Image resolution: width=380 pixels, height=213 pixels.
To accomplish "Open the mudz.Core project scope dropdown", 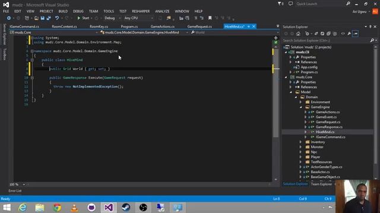I will (x=53, y=33).
